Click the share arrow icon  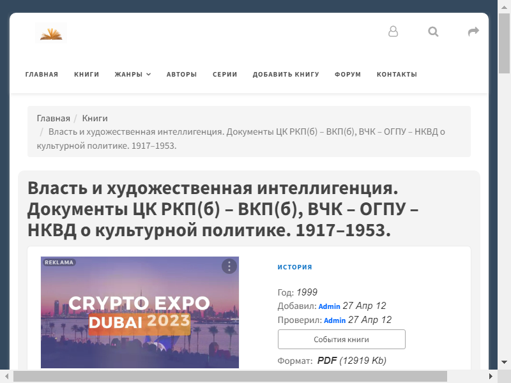pos(473,31)
